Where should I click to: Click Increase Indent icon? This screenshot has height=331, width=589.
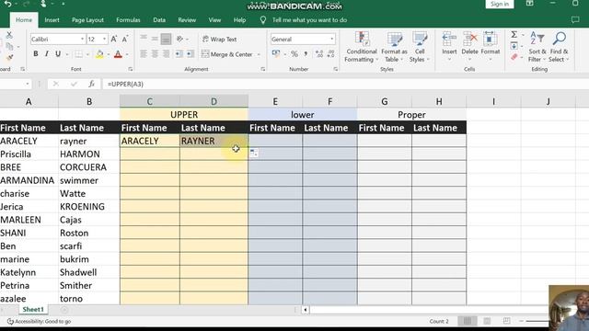pos(191,54)
